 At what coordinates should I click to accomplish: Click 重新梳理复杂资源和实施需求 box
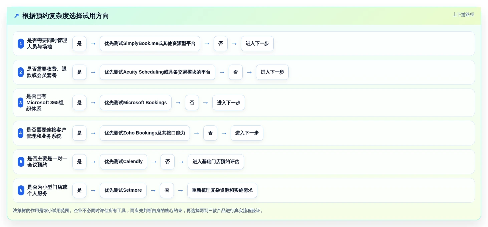tap(222, 190)
